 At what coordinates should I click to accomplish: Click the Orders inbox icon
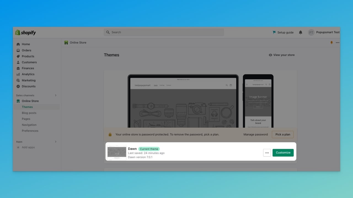18,50
